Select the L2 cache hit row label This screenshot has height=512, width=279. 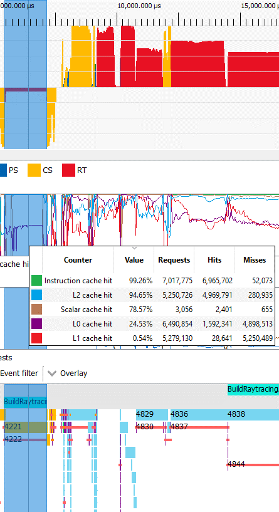pos(92,295)
